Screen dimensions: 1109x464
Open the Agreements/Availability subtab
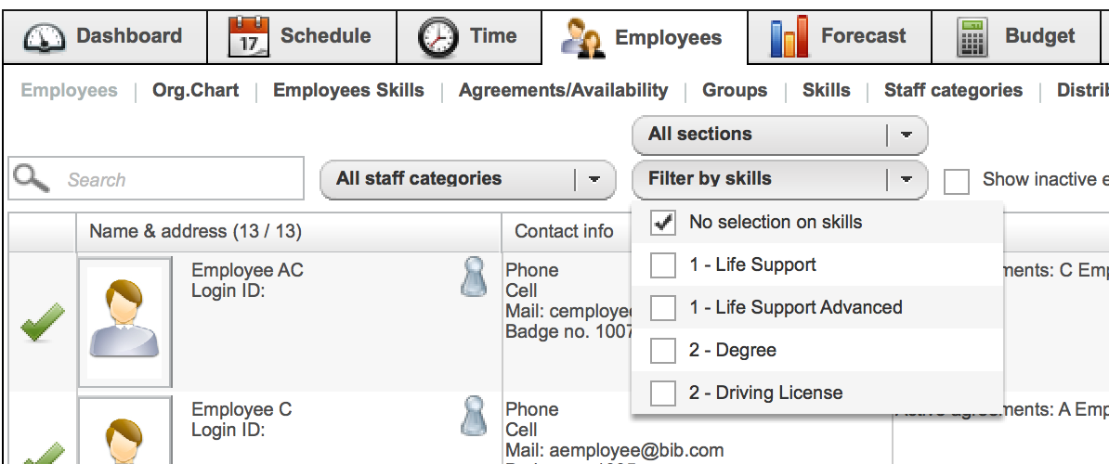point(563,90)
